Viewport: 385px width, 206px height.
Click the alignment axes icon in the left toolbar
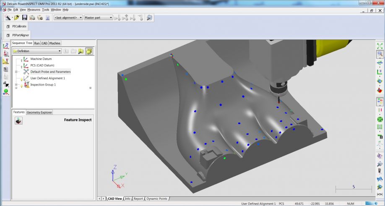[5, 46]
